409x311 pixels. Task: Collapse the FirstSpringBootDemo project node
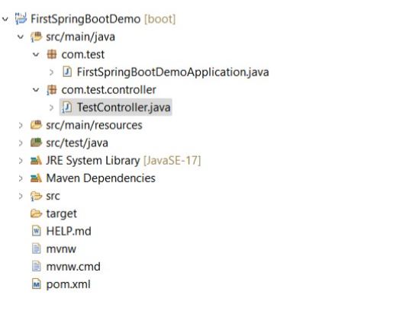pos(5,19)
